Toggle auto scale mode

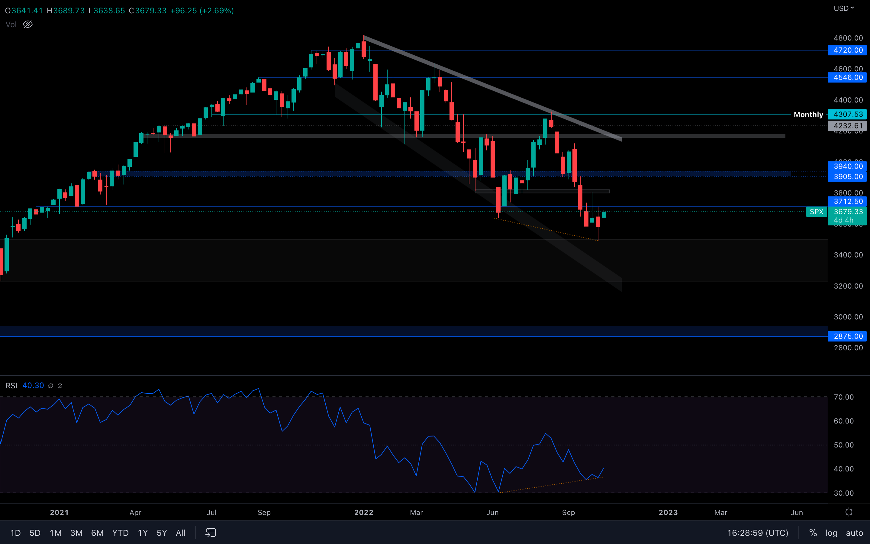coord(854,533)
